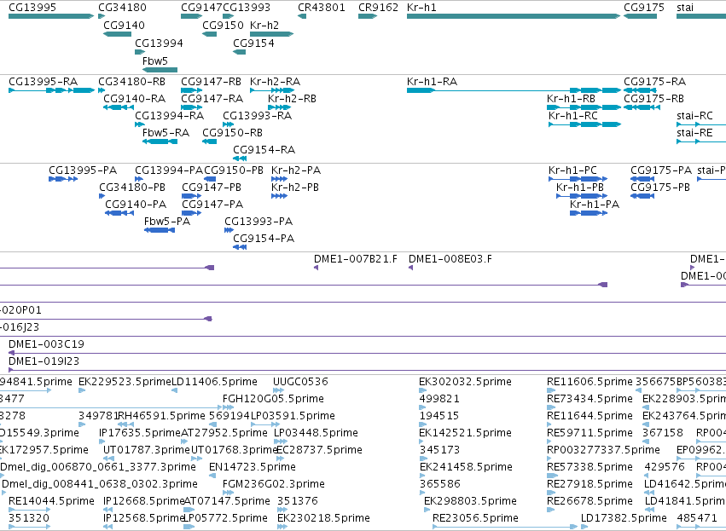Select the CG9154-RA transcript label
The width and height of the screenshot is (726, 531).
pos(264,150)
